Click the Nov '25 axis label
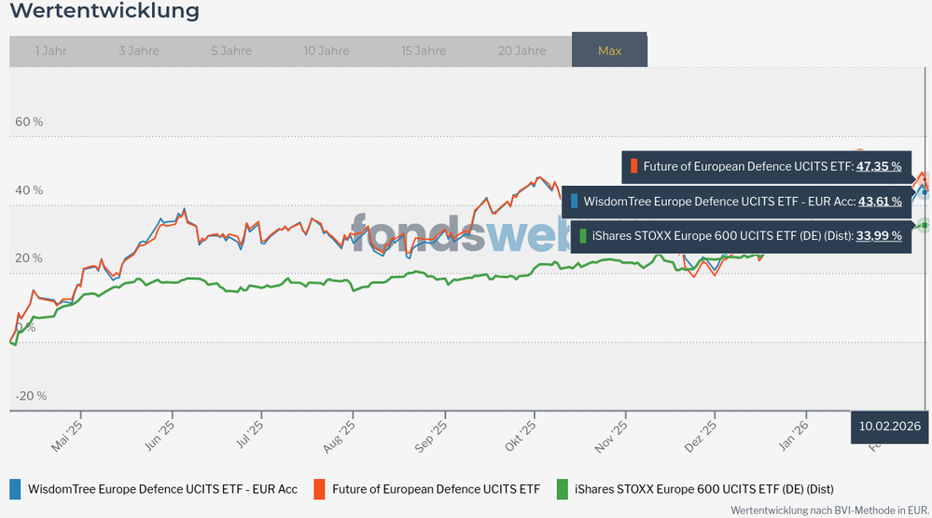 click(612, 437)
